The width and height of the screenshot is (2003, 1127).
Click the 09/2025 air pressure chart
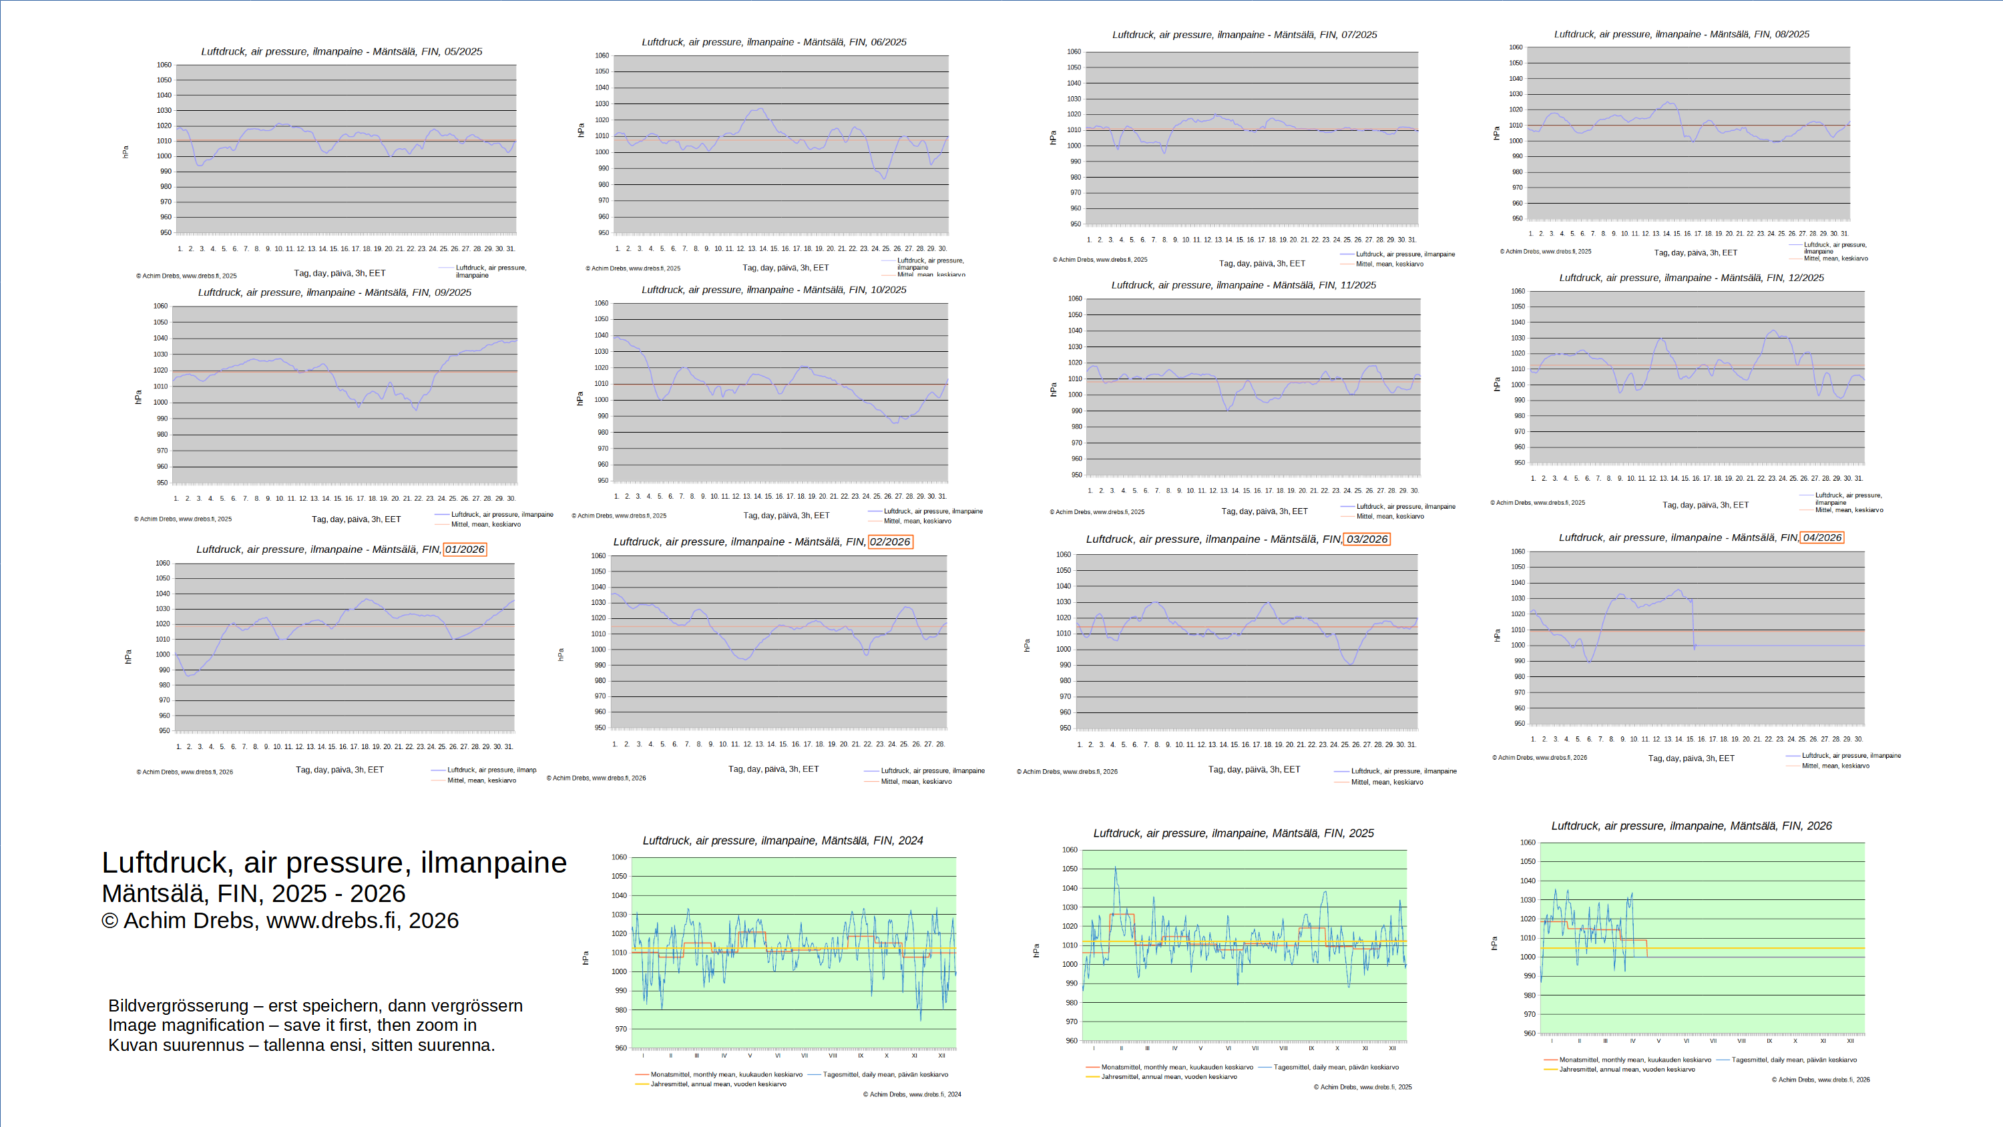pos(345,393)
